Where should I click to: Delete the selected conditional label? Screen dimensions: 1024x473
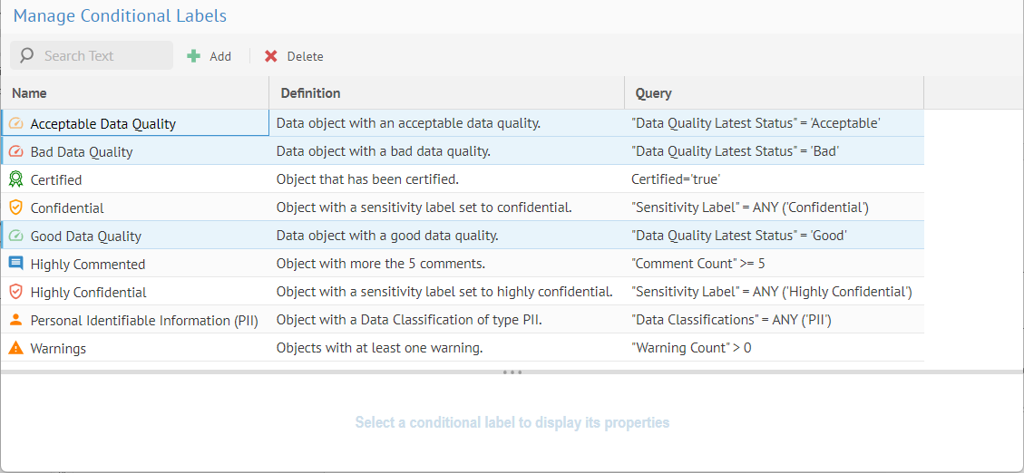(294, 56)
